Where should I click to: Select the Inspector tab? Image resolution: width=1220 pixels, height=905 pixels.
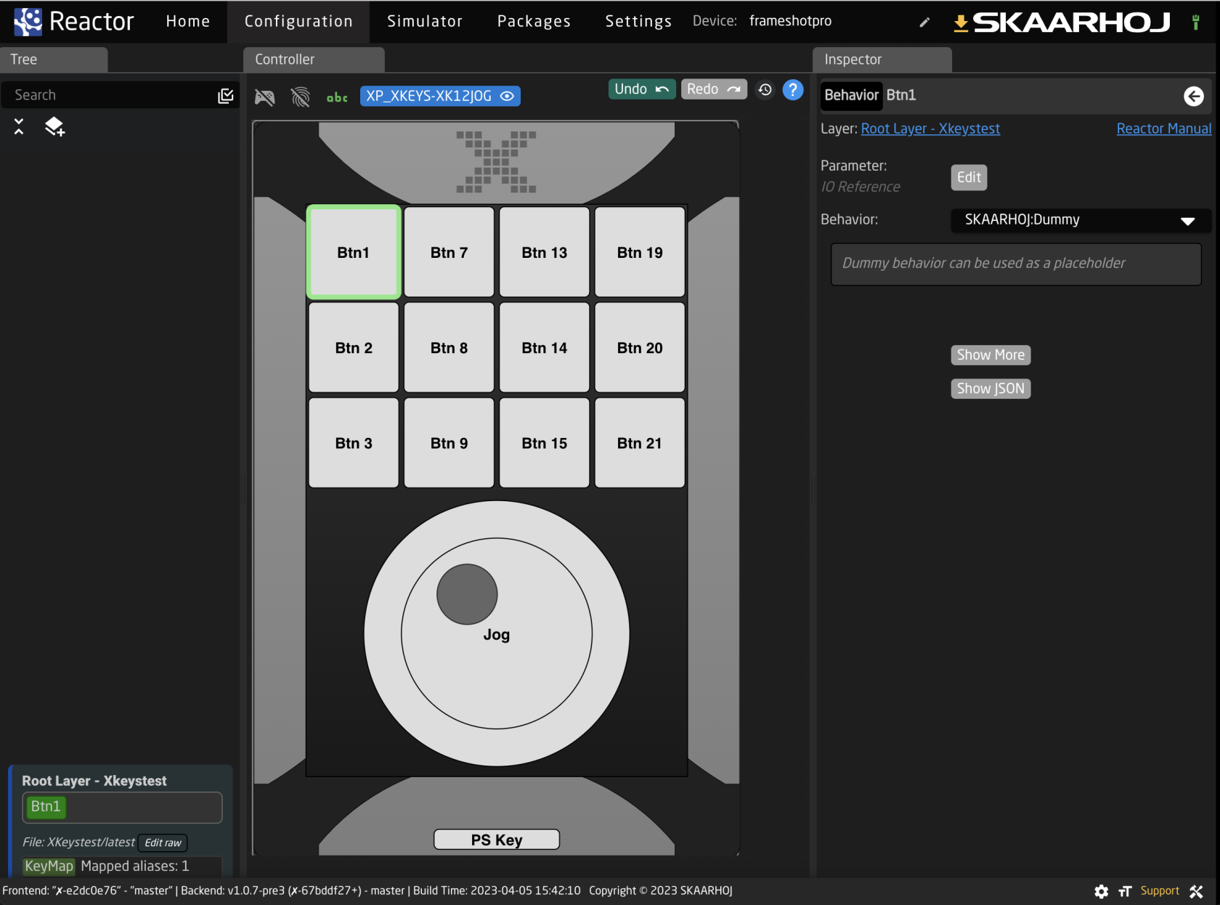coord(882,60)
